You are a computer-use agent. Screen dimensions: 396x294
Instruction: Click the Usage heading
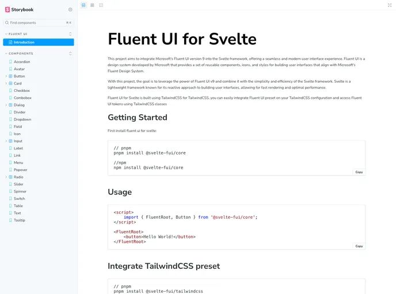(x=120, y=192)
